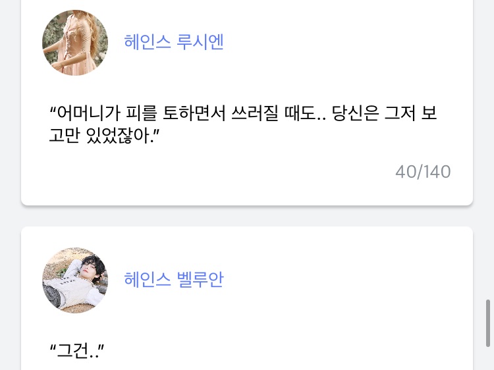494x370 pixels.
Task: Click the 그건.. message text
Action: pos(77,350)
